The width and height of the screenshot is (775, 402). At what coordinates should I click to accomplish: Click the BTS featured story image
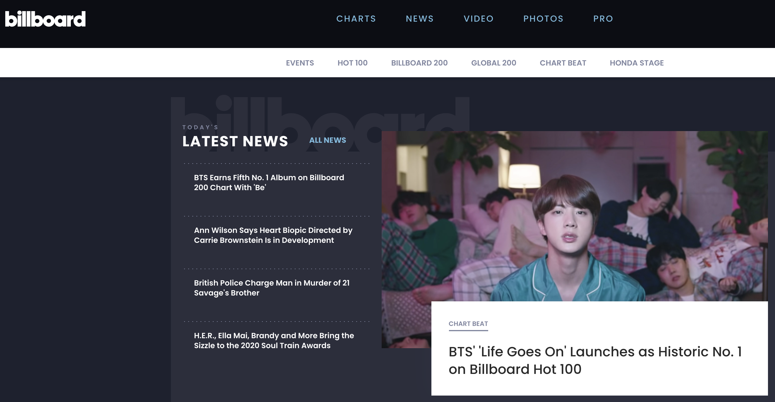point(574,216)
